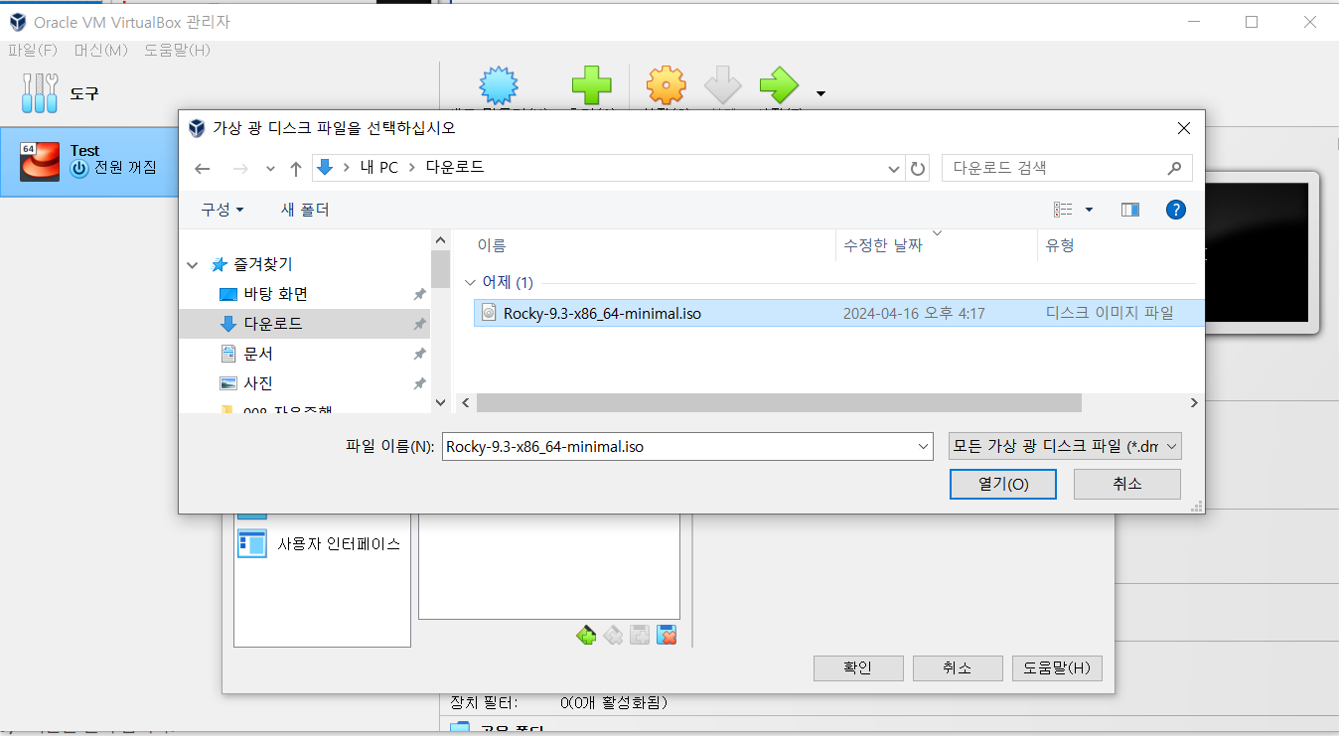The image size is (1339, 736).
Task: Open the 구성 organize dropdown
Action: tap(223, 210)
